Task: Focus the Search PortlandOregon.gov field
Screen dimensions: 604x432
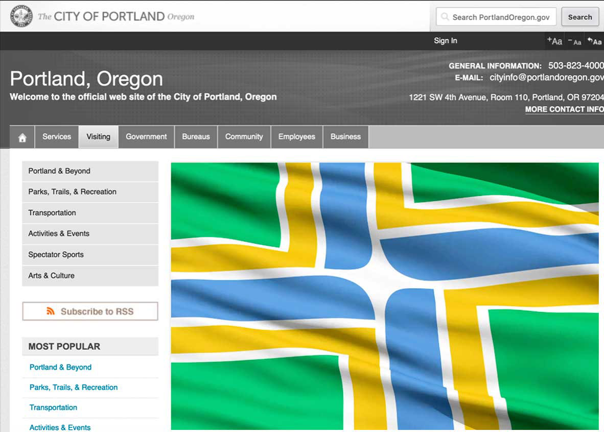Action: point(496,17)
